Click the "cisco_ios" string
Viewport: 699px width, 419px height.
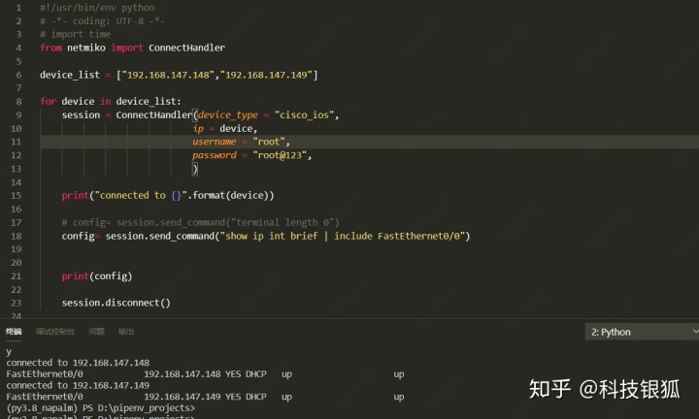(304, 114)
